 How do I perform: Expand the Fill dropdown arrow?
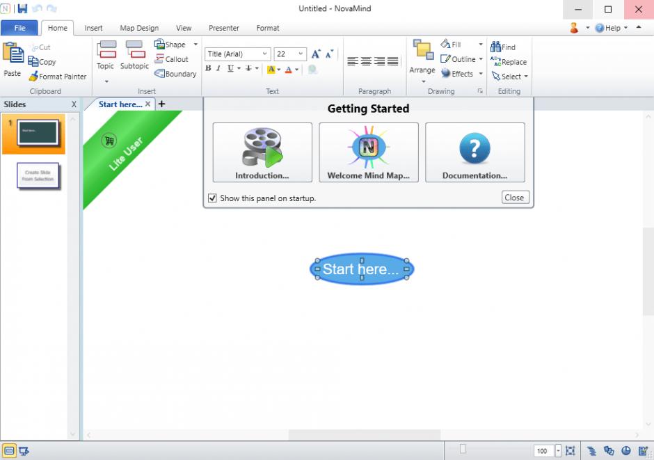pyautogui.click(x=481, y=45)
